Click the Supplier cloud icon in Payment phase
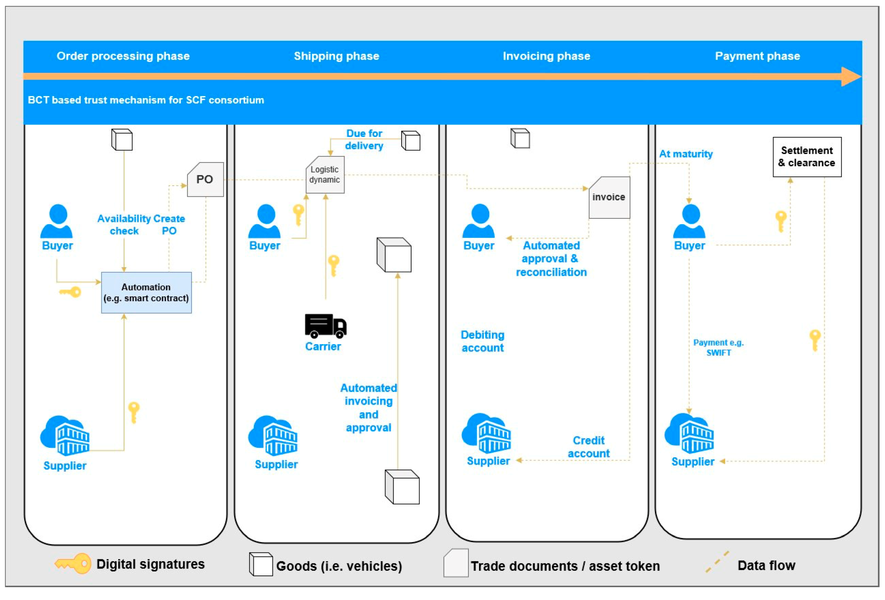The height and width of the screenshot is (600, 885). [689, 434]
